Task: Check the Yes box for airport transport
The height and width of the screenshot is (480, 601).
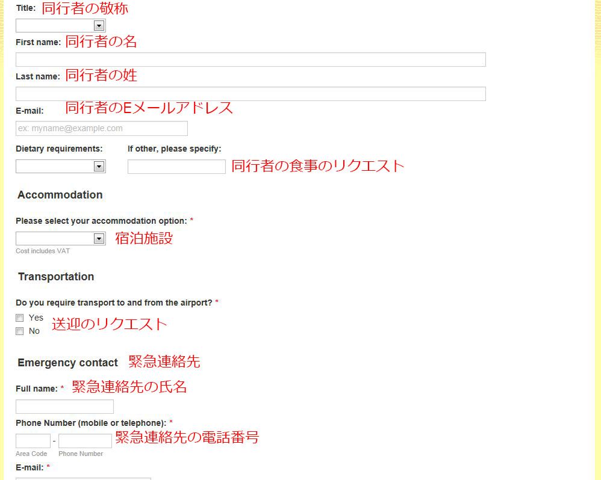Action: pyautogui.click(x=19, y=318)
